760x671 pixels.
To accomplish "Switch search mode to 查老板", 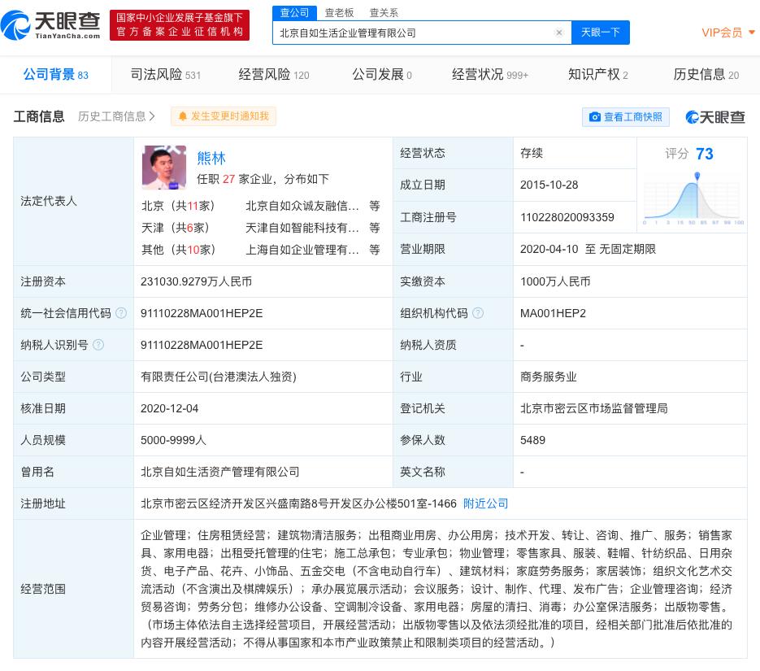I will coord(339,12).
